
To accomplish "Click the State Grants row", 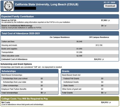I will (x=90, y=86).
